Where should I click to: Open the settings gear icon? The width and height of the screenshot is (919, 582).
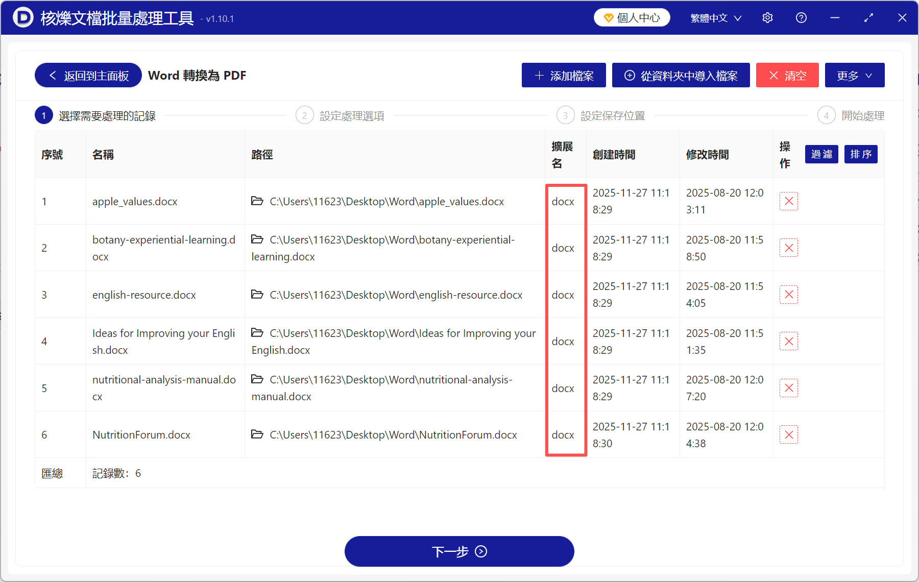(x=767, y=17)
